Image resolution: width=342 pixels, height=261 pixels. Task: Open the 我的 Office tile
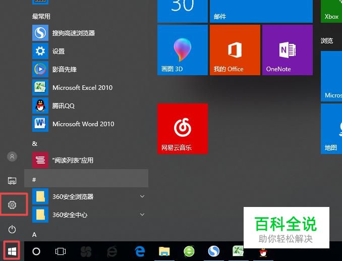235,50
